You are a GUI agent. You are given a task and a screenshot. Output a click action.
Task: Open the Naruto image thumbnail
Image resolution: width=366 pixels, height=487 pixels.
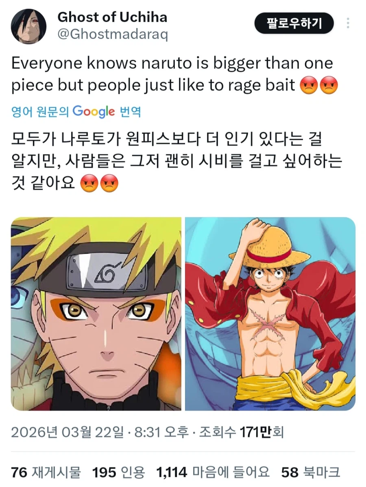click(x=96, y=314)
